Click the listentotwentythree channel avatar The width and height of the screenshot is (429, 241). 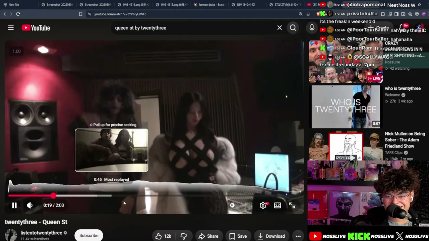tap(11, 235)
